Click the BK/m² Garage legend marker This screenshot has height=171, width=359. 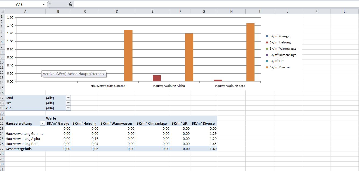click(267, 36)
